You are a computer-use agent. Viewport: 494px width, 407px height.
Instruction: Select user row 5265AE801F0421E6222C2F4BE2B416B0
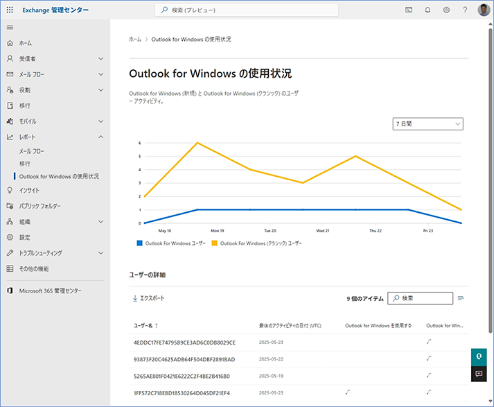pos(299,376)
